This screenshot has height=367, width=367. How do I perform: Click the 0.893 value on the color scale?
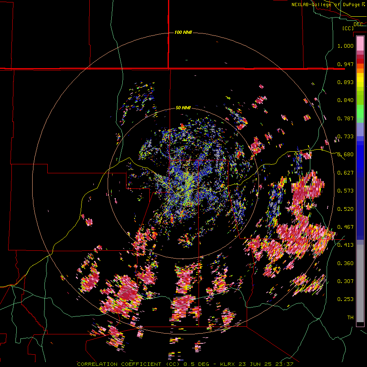click(x=345, y=82)
